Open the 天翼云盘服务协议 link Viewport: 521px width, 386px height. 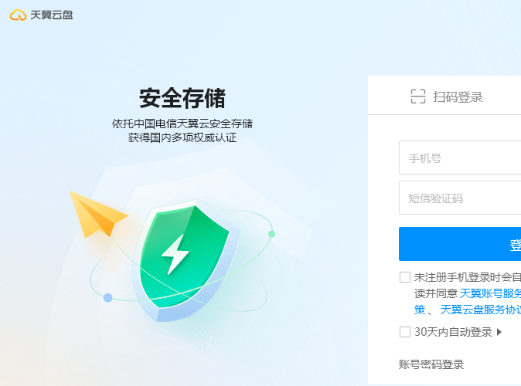(481, 310)
